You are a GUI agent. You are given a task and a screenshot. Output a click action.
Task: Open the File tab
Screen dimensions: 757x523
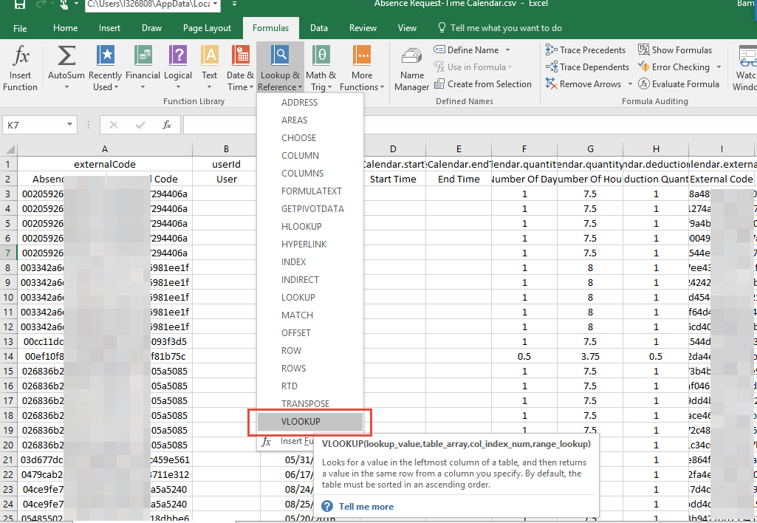click(x=20, y=28)
